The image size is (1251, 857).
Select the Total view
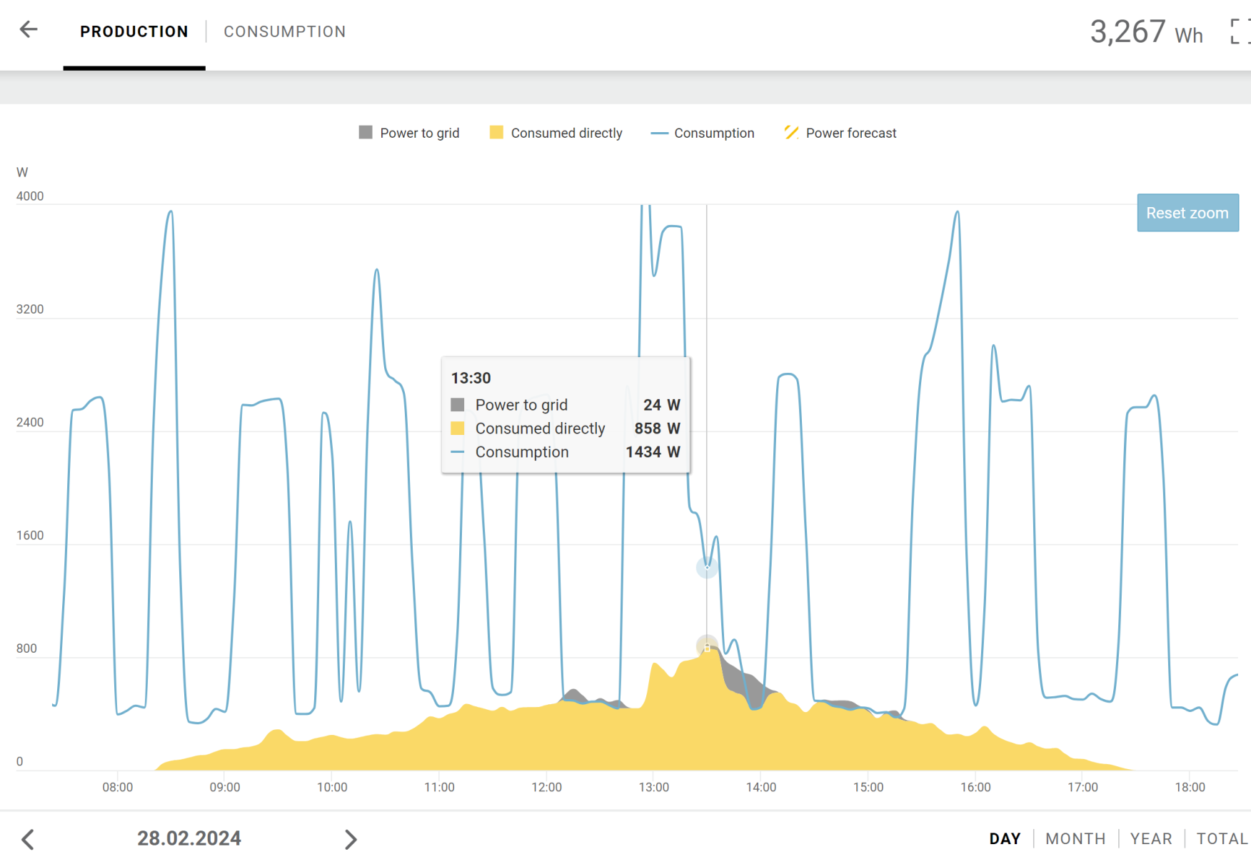[1221, 838]
